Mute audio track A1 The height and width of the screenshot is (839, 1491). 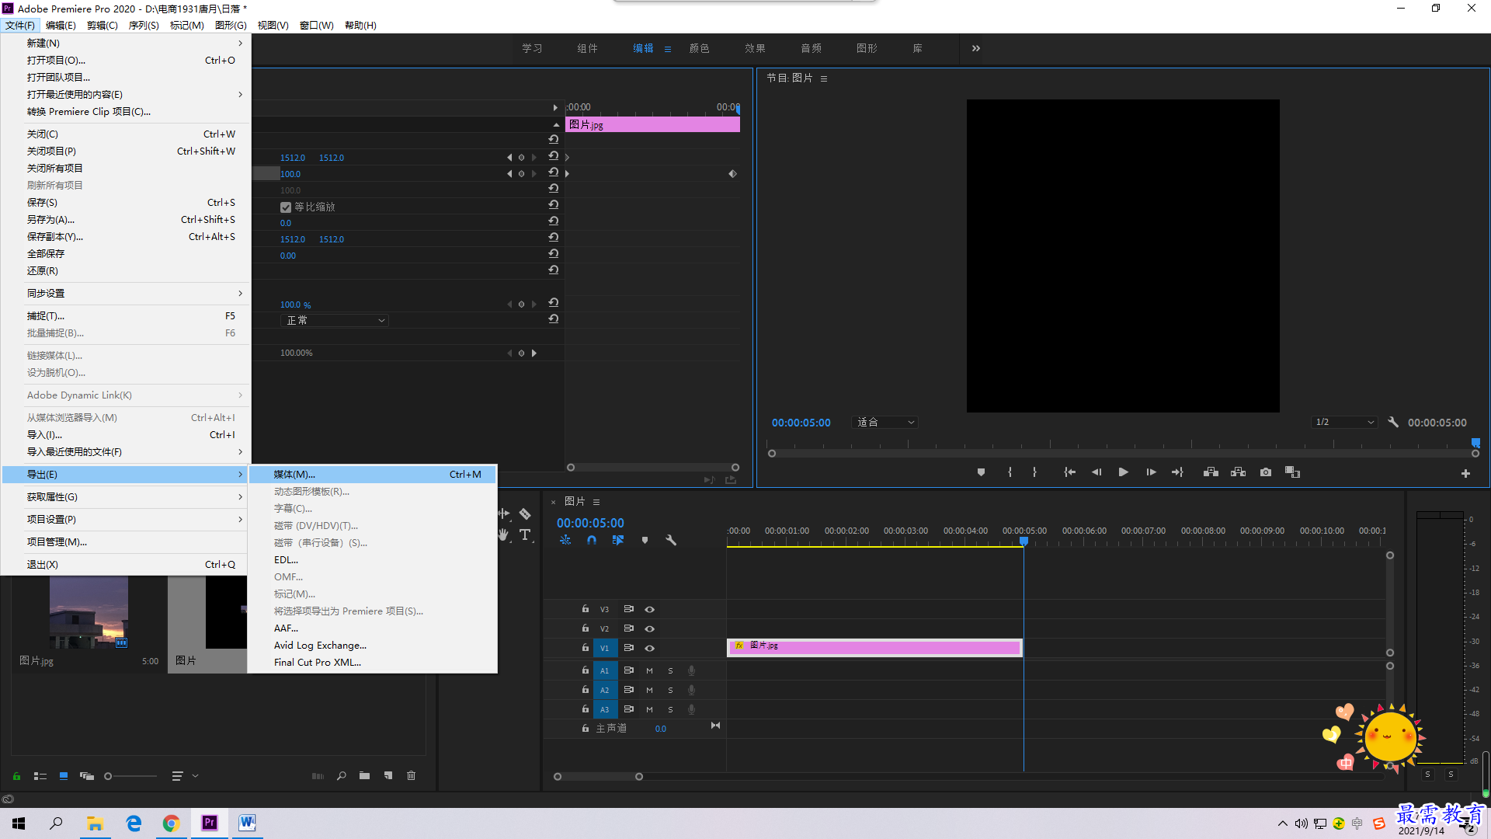[x=649, y=670]
